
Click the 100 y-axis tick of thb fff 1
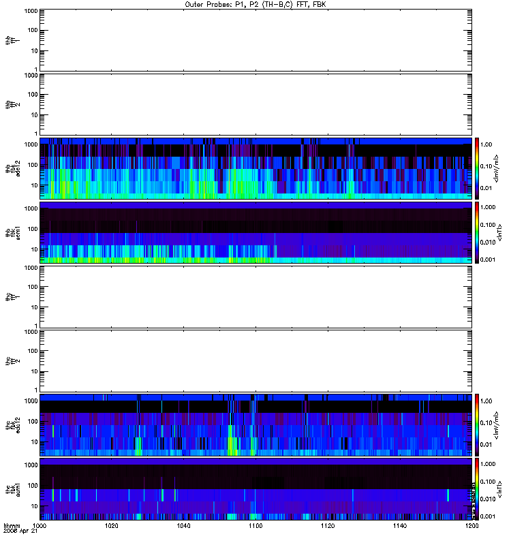coord(33,30)
